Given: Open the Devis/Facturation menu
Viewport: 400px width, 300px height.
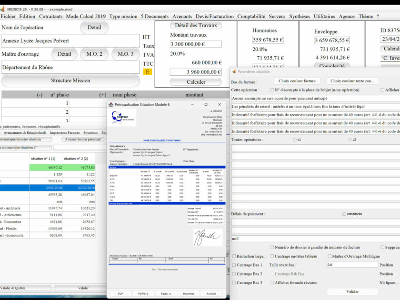Looking at the screenshot, I should (215, 16).
